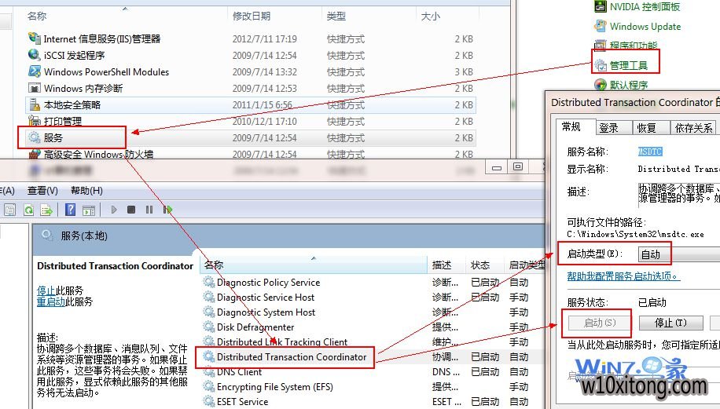Click the 停止(T) button
The height and width of the screenshot is (409, 720).
[x=670, y=323]
